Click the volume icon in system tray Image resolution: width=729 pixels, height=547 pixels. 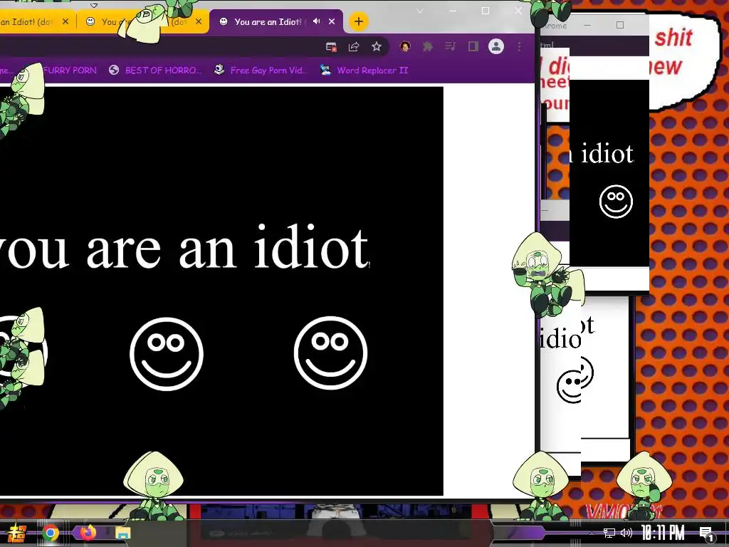(626, 533)
